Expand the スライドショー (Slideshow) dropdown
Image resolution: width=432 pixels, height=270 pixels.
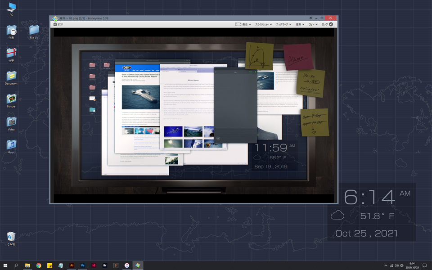(263, 24)
